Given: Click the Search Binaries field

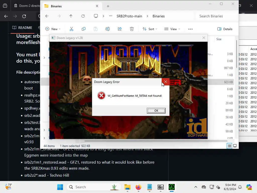Looking at the screenshot, I should [x=216, y=16].
